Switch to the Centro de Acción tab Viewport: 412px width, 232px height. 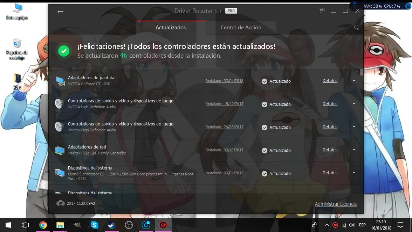click(x=241, y=27)
